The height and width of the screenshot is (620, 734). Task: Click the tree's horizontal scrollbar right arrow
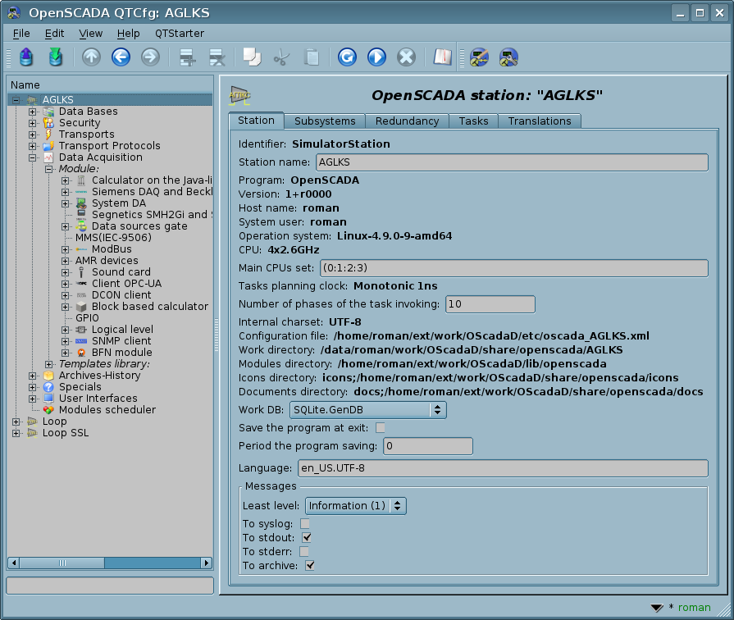coord(207,563)
